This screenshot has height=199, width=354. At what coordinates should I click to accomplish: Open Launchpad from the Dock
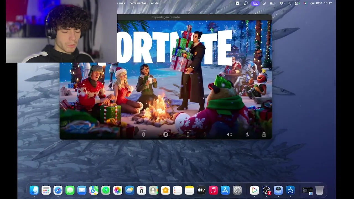(x=46, y=190)
